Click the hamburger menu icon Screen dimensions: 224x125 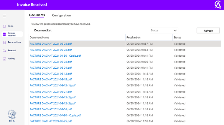pyautogui.click(x=4, y=16)
